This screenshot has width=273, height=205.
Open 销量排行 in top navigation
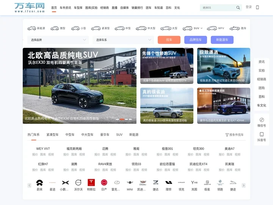click(137, 8)
